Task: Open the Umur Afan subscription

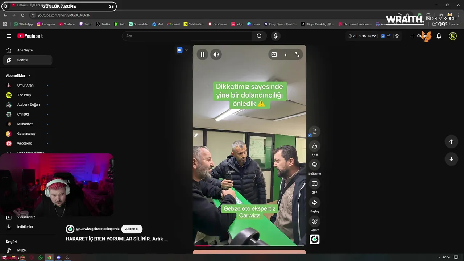Action: pyautogui.click(x=28, y=86)
